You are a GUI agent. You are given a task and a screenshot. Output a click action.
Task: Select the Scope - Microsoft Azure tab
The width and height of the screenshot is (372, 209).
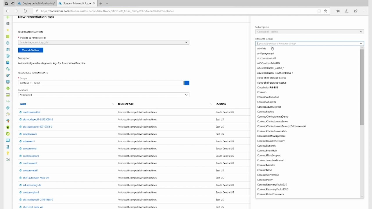point(77,3)
